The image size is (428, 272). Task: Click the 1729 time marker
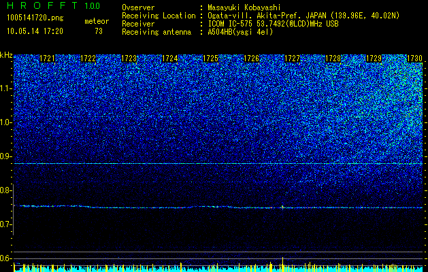374,58
